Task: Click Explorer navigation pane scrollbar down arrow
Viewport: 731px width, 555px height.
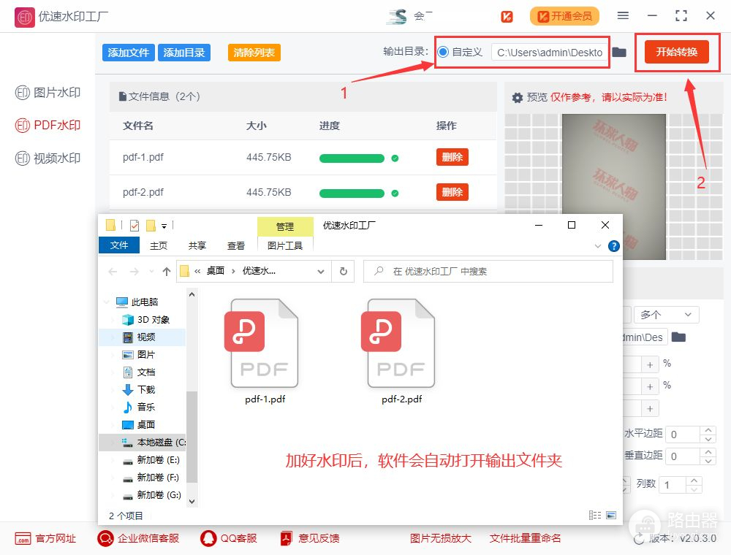Action: [192, 502]
